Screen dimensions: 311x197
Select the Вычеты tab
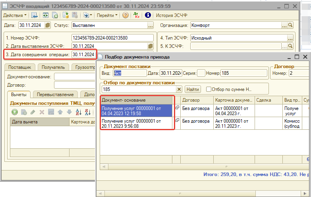pyautogui.click(x=19, y=95)
